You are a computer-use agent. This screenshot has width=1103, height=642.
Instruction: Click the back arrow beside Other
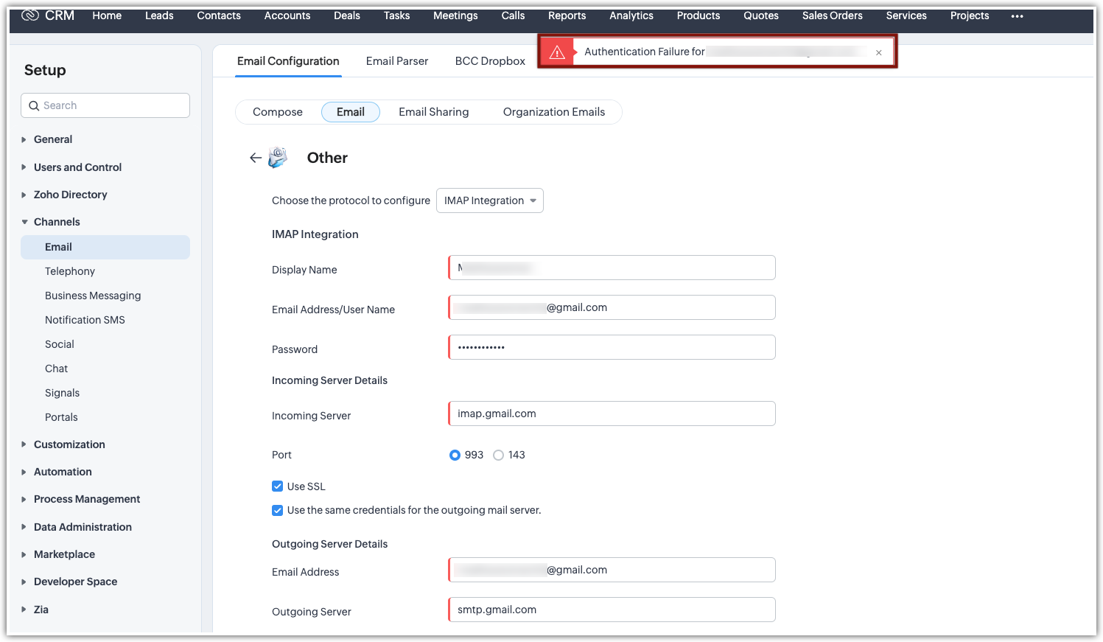point(256,158)
